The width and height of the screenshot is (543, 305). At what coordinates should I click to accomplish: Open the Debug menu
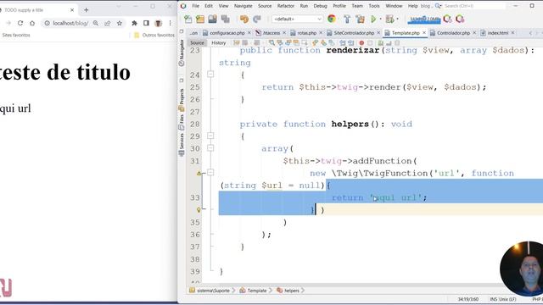pos(320,6)
